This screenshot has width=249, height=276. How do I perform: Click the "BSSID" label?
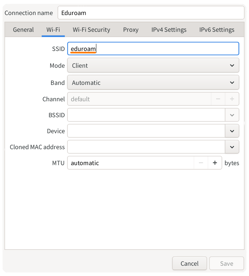57,115
